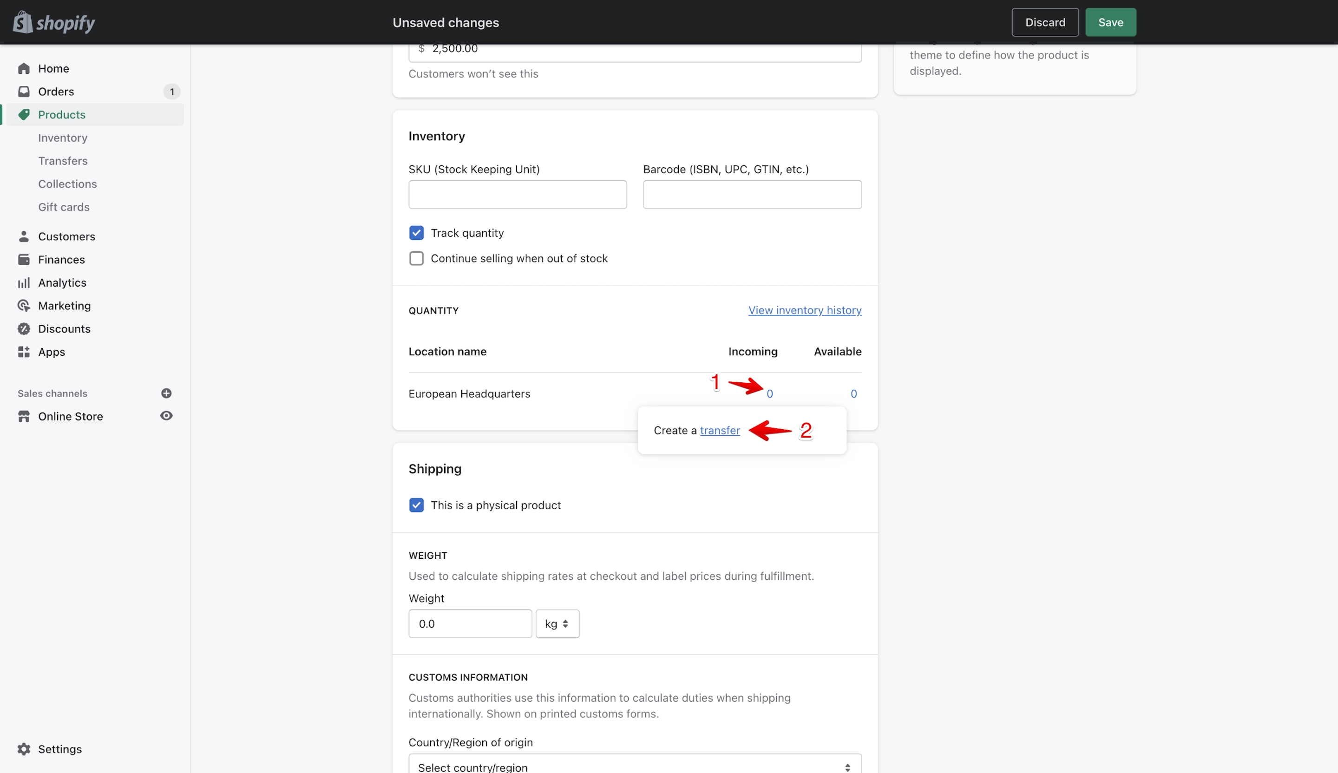Viewport: 1338px width, 773px height.
Task: Uncheck the Track quantity checkbox
Action: click(416, 233)
